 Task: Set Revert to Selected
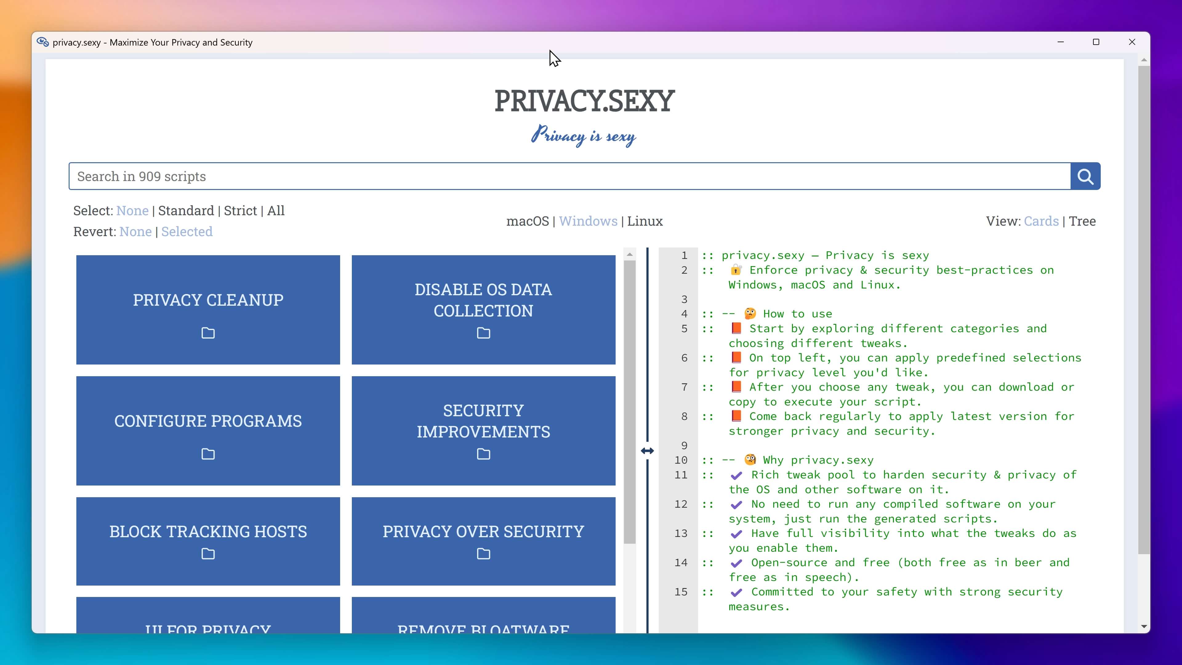pos(187,232)
